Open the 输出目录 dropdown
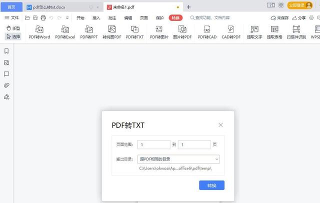The width and height of the screenshot is (320, 203). click(178, 159)
